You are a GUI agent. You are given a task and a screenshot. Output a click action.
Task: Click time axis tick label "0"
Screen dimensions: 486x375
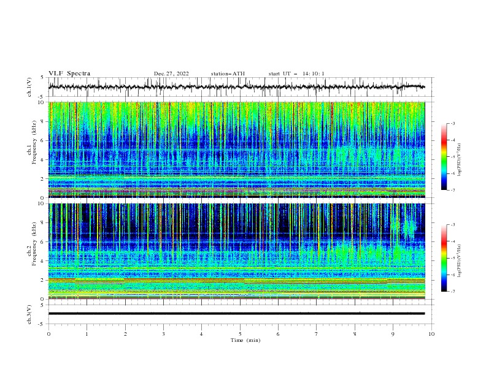[48, 334]
